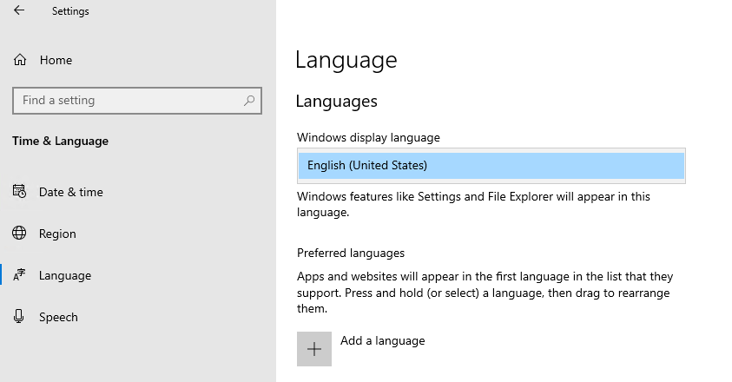This screenshot has height=382, width=732.
Task: Click the magnifier search icon
Action: tap(249, 101)
